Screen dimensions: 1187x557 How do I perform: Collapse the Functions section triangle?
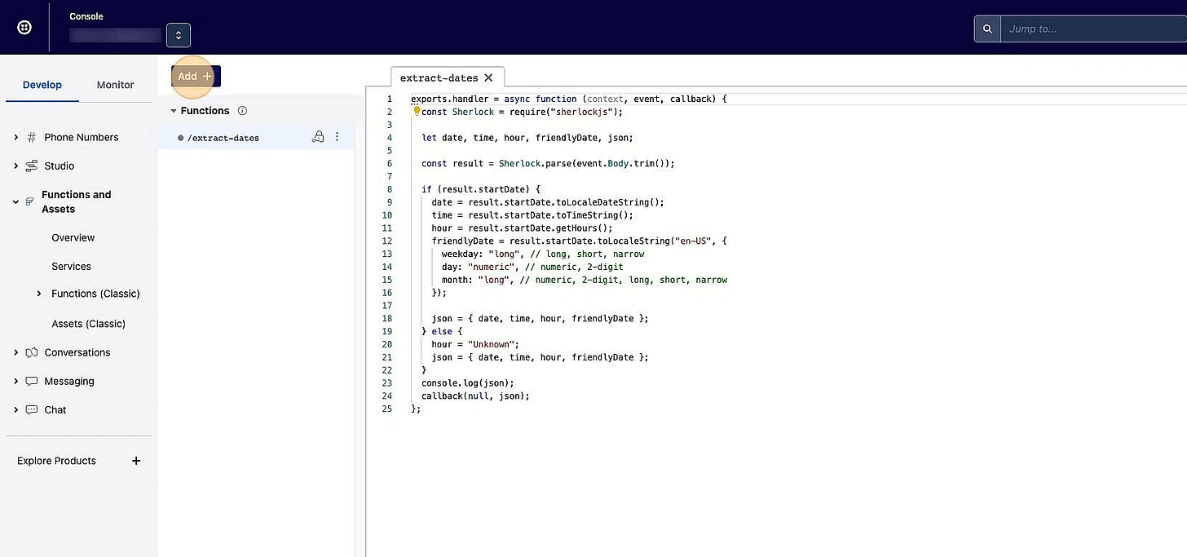(x=174, y=111)
